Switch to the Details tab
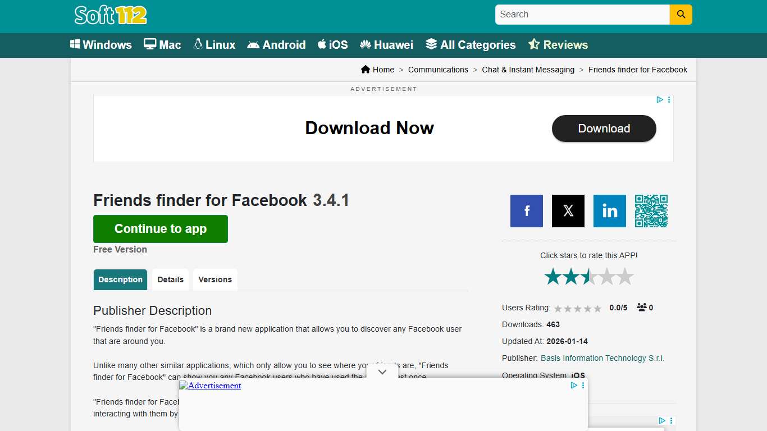The height and width of the screenshot is (431, 767). pyautogui.click(x=170, y=279)
